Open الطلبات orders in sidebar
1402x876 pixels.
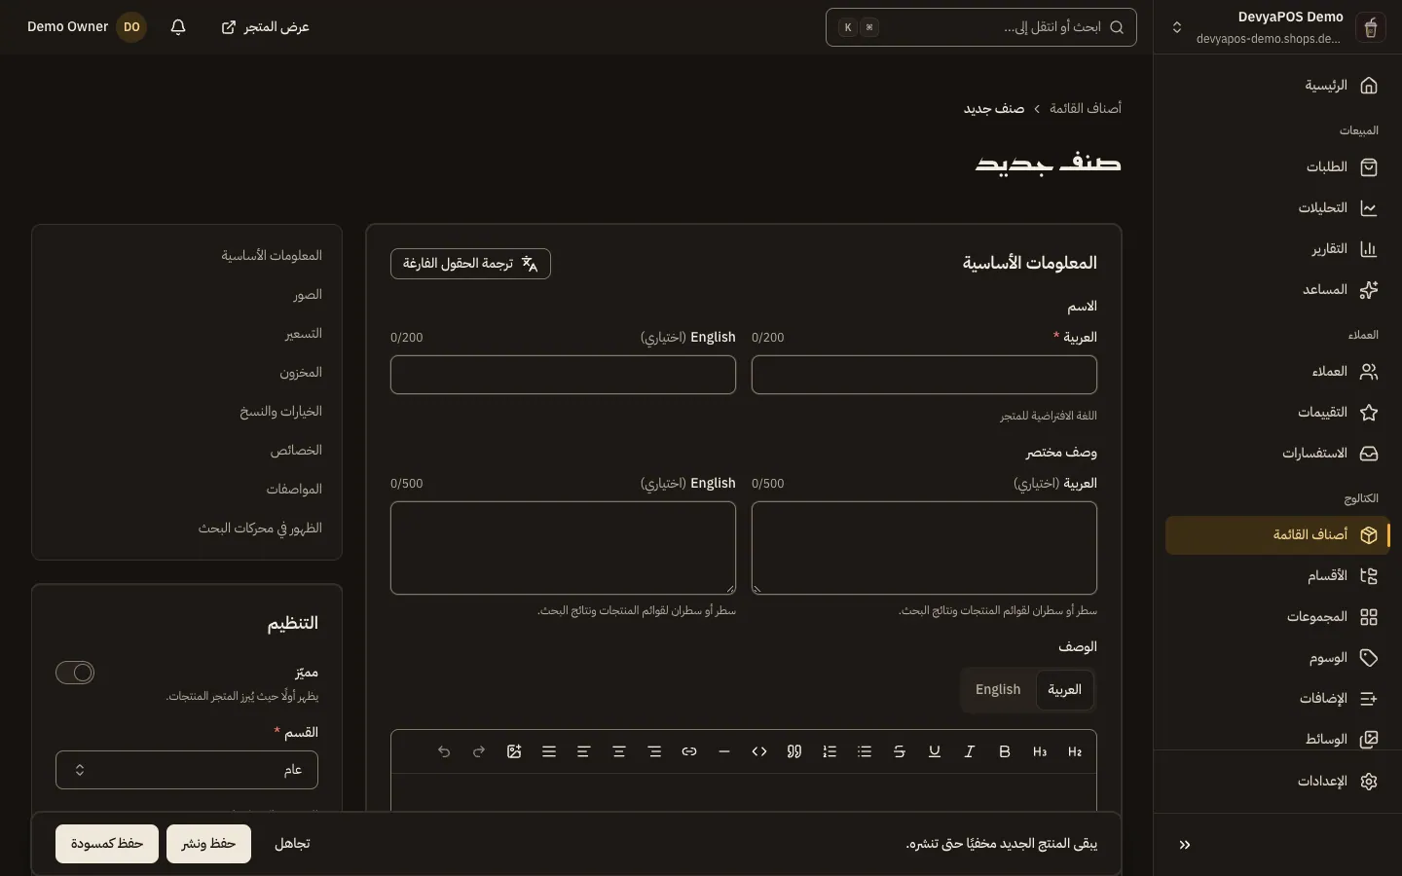click(x=1277, y=167)
